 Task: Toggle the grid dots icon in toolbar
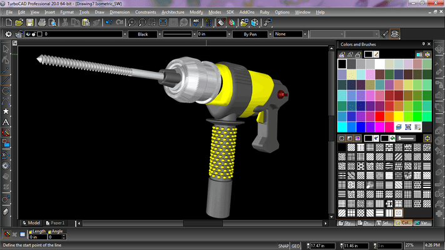(208, 22)
